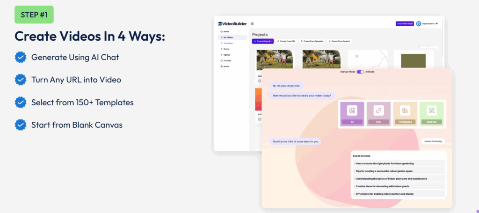Click Turn Any URL into Video text
The height and width of the screenshot is (213, 479).
[x=76, y=80]
